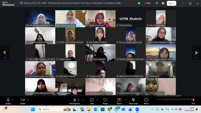Open Microsoft Word from the taskbar
The image size is (201, 113).
[x=130, y=109]
